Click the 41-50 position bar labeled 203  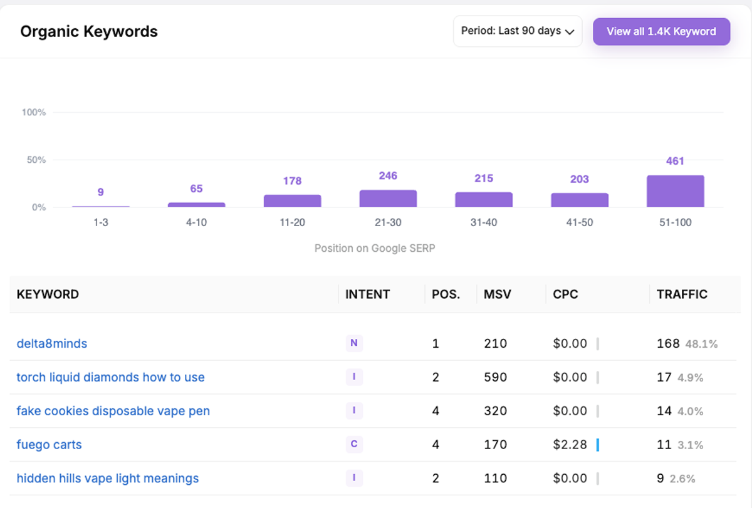click(x=580, y=200)
